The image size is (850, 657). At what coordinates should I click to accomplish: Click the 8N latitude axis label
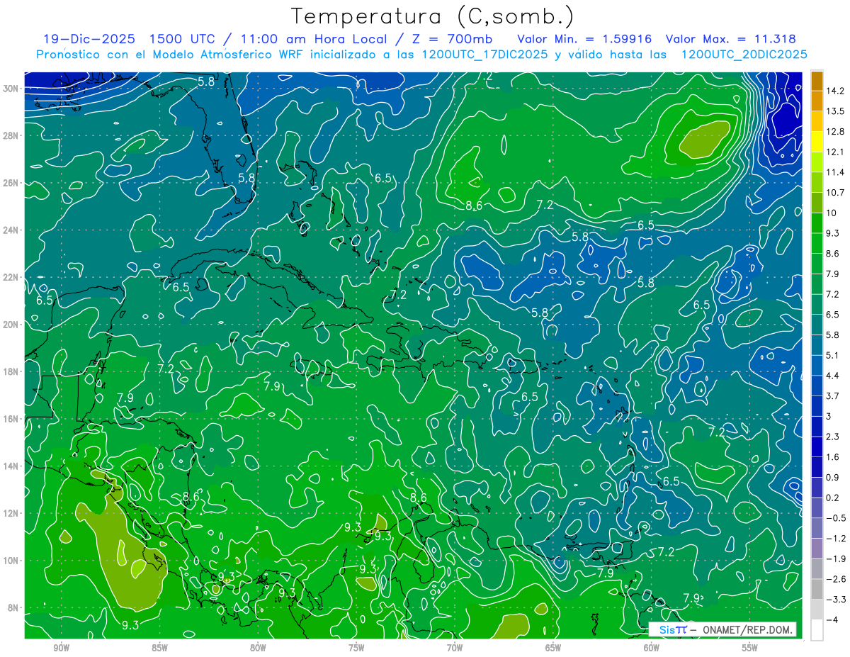click(14, 608)
